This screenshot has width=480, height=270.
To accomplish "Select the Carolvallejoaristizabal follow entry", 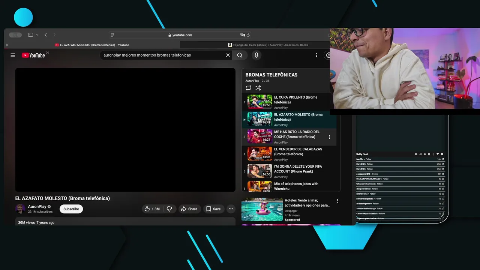I will 400,213.
